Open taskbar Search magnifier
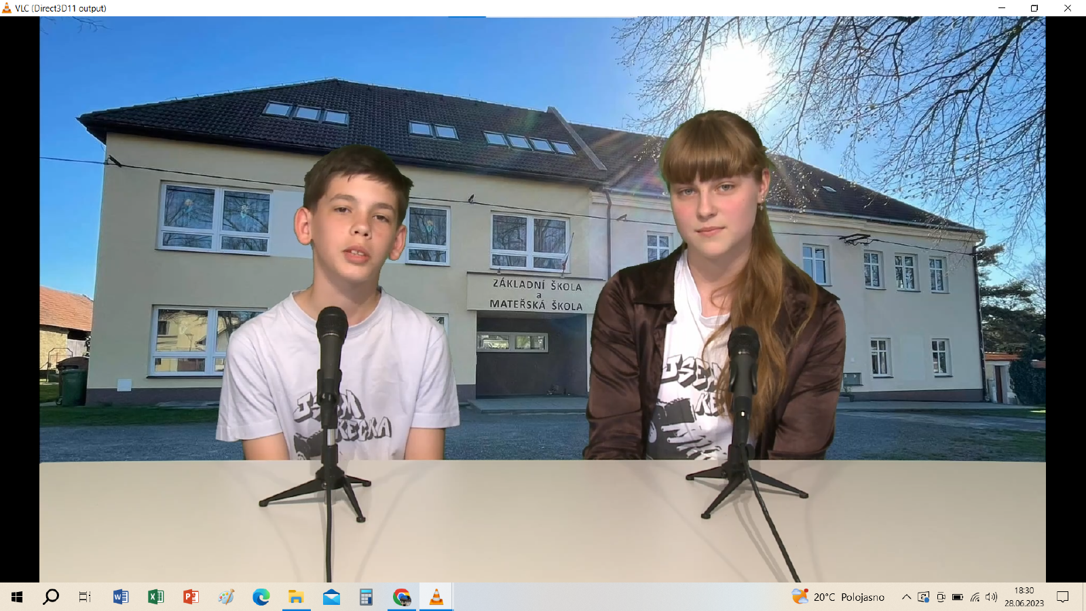This screenshot has height=611, width=1086. click(51, 597)
